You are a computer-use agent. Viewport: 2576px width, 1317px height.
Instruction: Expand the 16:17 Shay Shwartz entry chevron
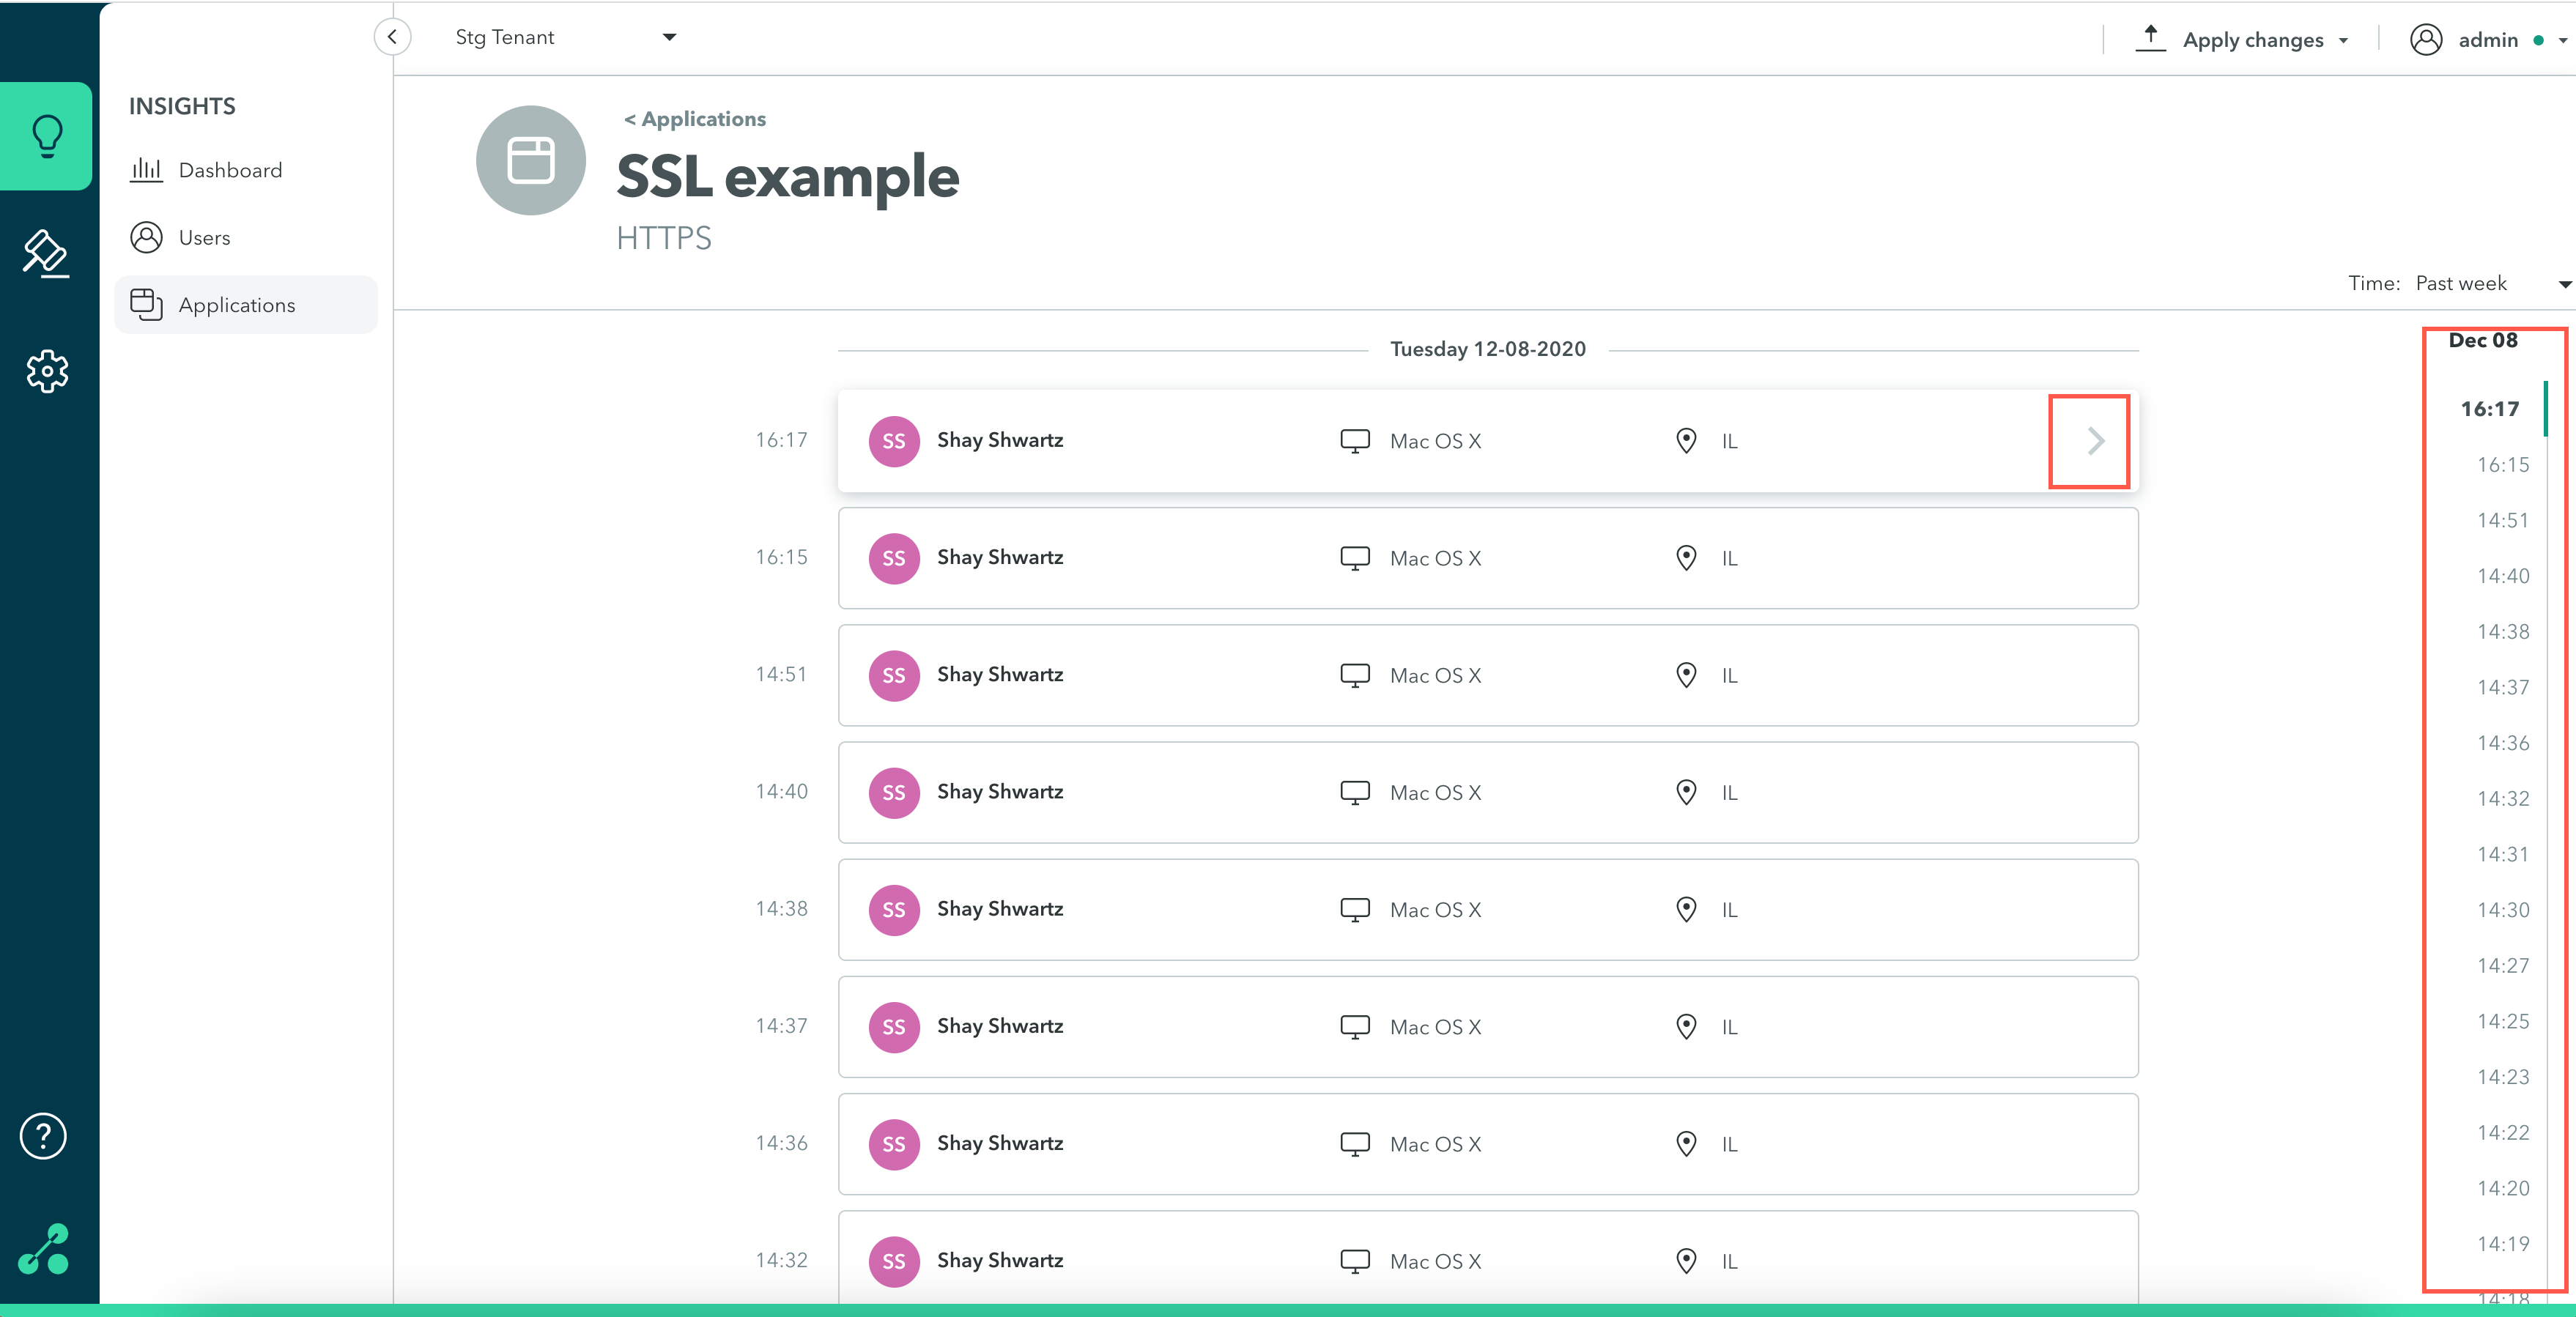point(2095,441)
